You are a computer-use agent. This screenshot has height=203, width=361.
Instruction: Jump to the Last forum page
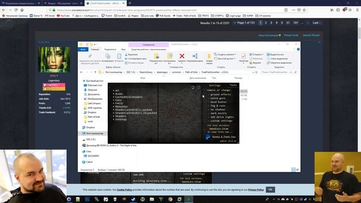coord(316,23)
